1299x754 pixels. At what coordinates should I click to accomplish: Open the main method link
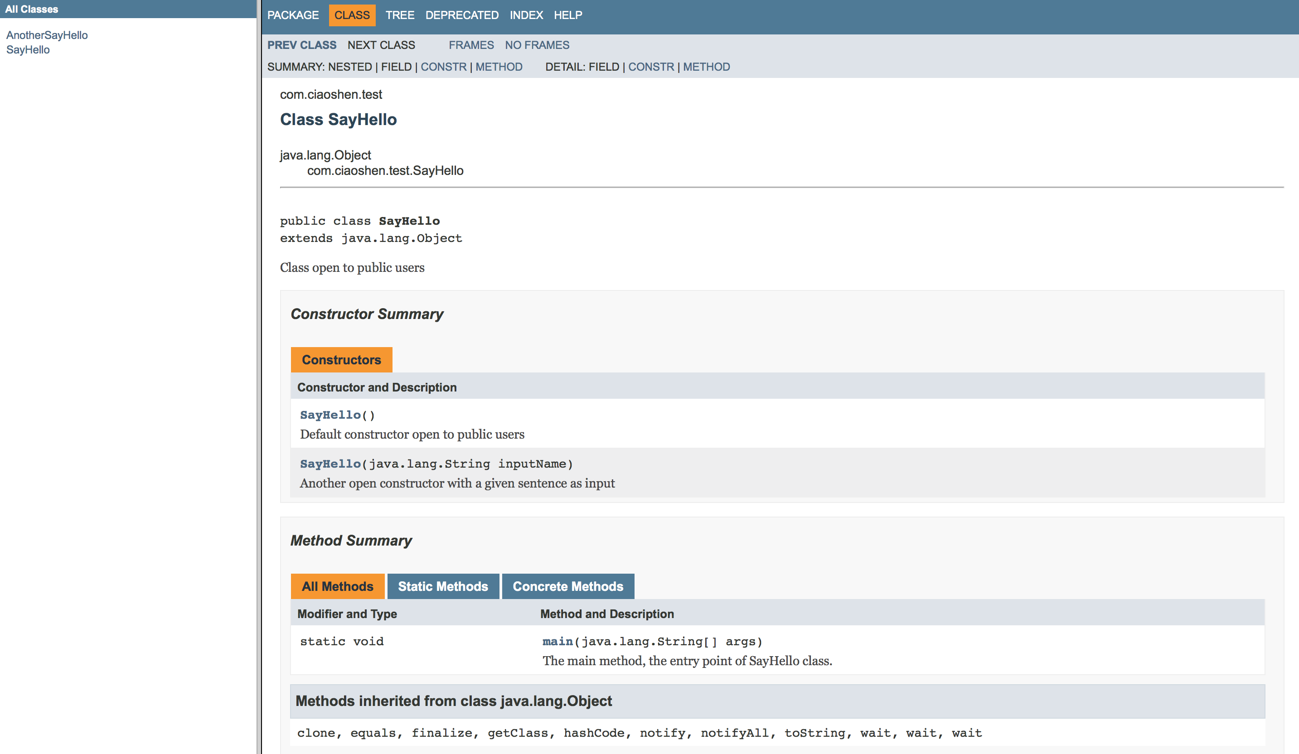pyautogui.click(x=557, y=641)
